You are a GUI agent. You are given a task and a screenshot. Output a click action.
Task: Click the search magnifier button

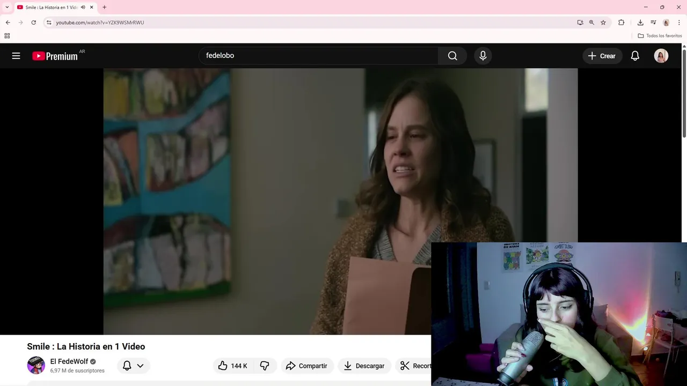coord(452,56)
